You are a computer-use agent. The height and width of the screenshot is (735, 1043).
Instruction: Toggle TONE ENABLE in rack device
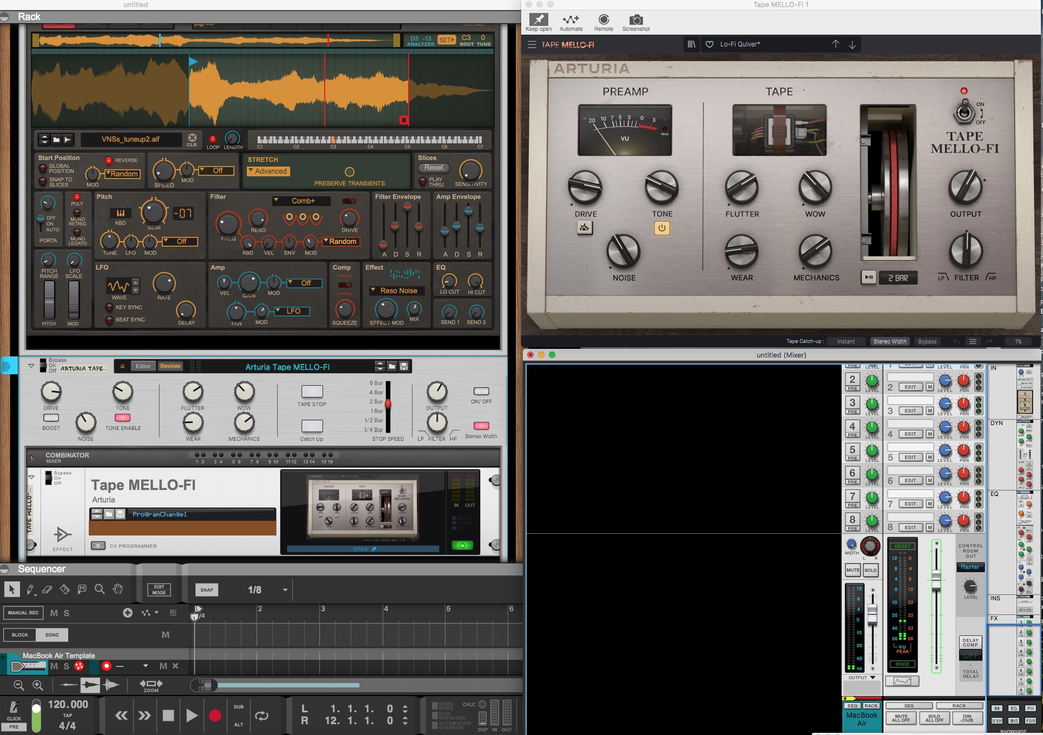[123, 418]
